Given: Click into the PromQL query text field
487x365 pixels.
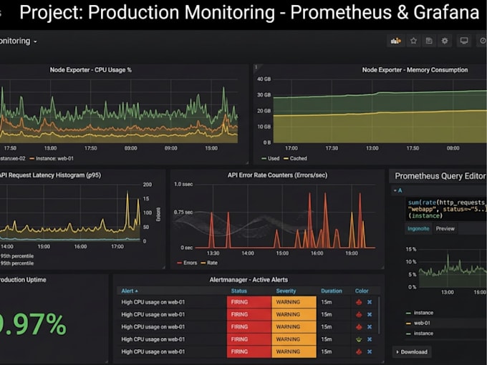Looking at the screenshot, I should 447,209.
